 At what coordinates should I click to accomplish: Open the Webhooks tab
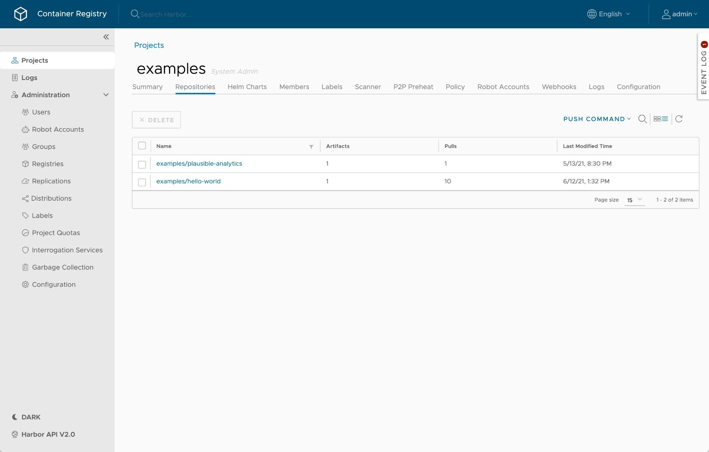(x=559, y=87)
